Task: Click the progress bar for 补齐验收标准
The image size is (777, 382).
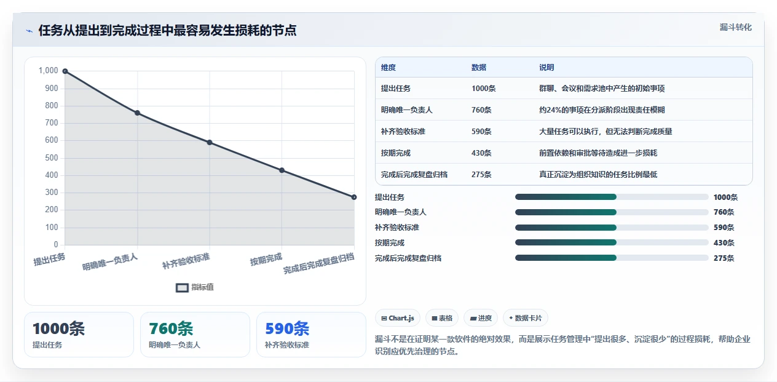Action: [612, 228]
